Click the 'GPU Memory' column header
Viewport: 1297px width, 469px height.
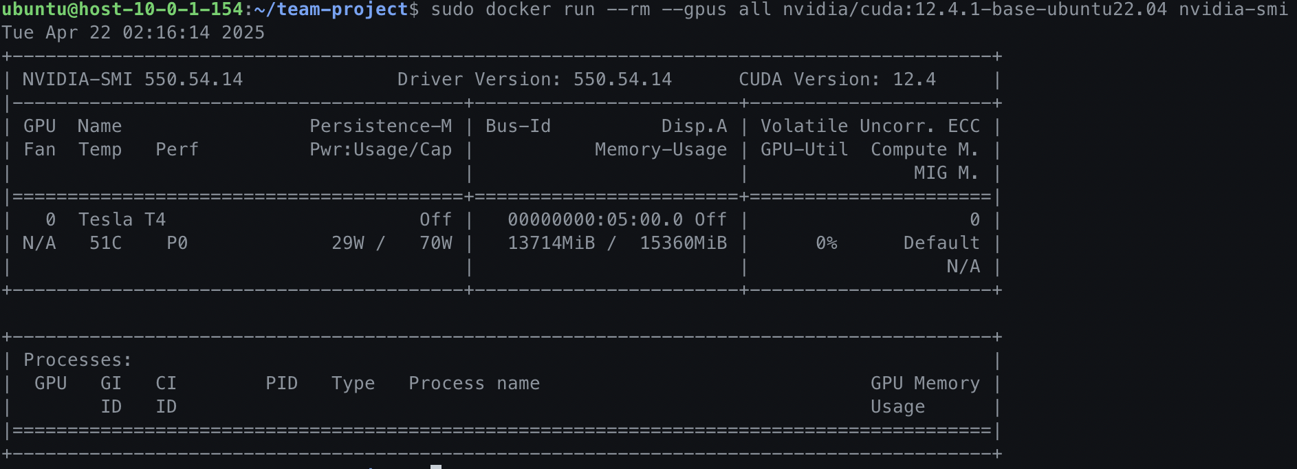click(926, 384)
